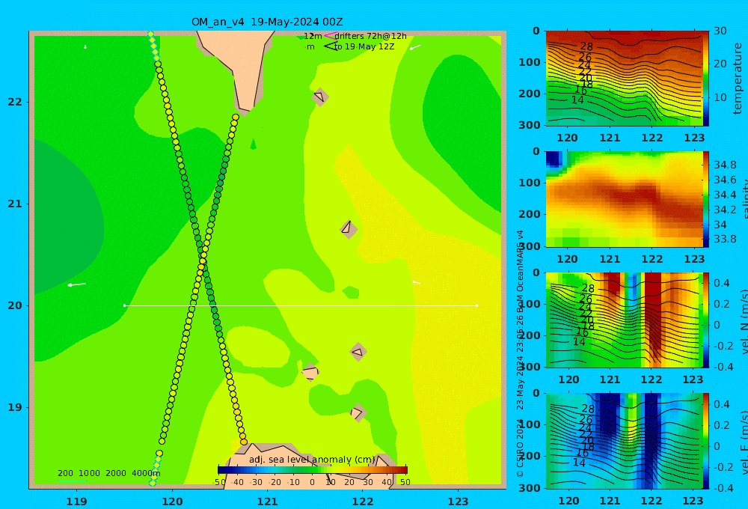Click the 'adj. sea level anomaly (cm)' label
Viewport: 748px width, 509px height.
pos(312,460)
